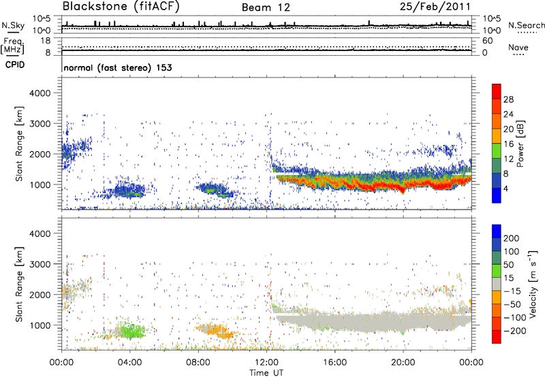
Task: Click the red high-power band near 20:00
Action: (x=403, y=188)
